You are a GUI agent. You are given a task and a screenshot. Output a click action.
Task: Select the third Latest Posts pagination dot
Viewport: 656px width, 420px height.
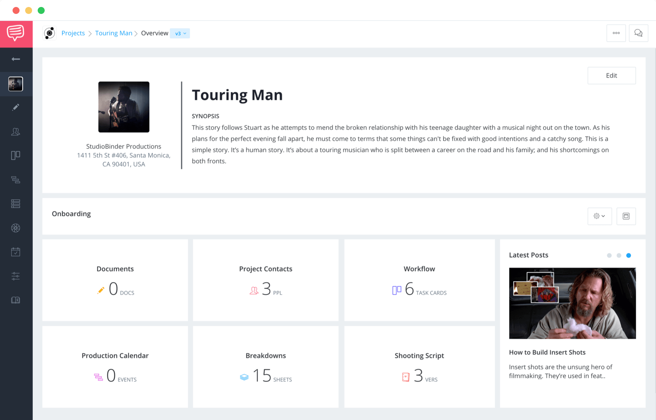pyautogui.click(x=628, y=255)
